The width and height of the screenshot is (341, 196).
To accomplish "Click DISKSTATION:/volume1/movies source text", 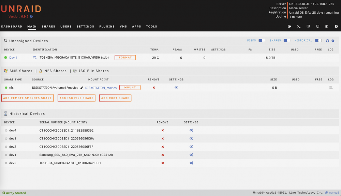I will coord(55,88).
